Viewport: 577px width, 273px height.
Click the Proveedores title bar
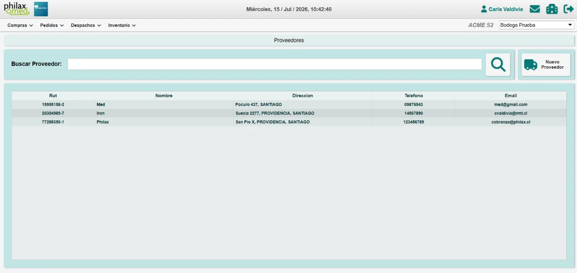(288, 40)
